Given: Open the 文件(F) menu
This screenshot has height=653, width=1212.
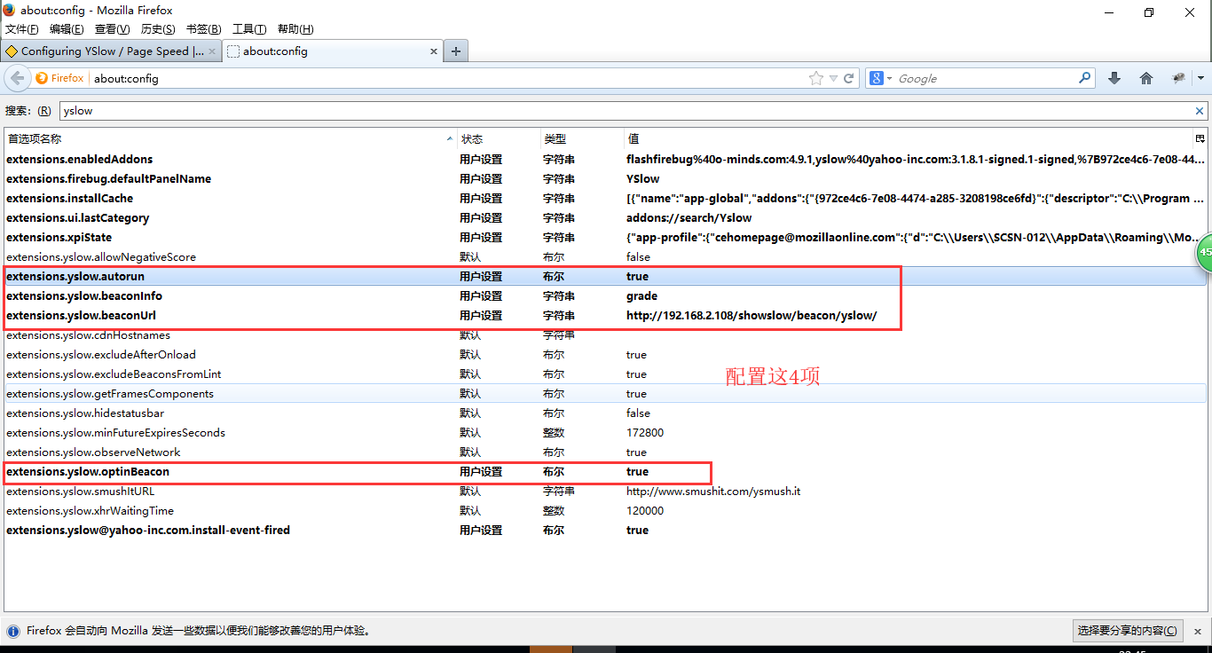Looking at the screenshot, I should click(22, 29).
